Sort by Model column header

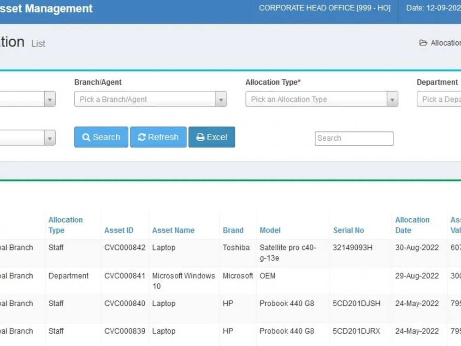(270, 230)
